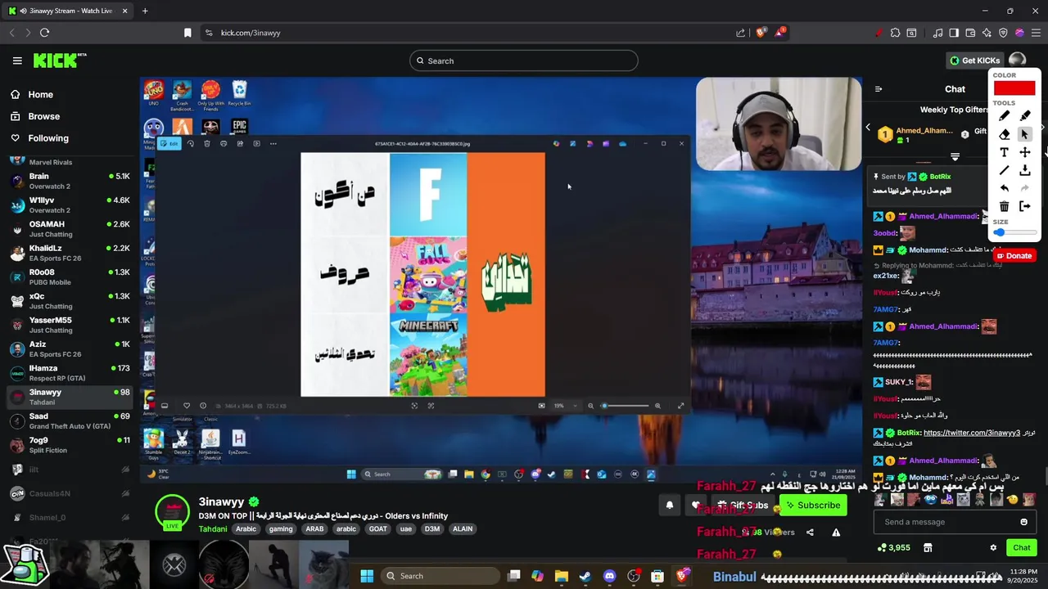This screenshot has height=589, width=1048.
Task: Open KhalidLz channel in sidebar
Action: [70, 254]
